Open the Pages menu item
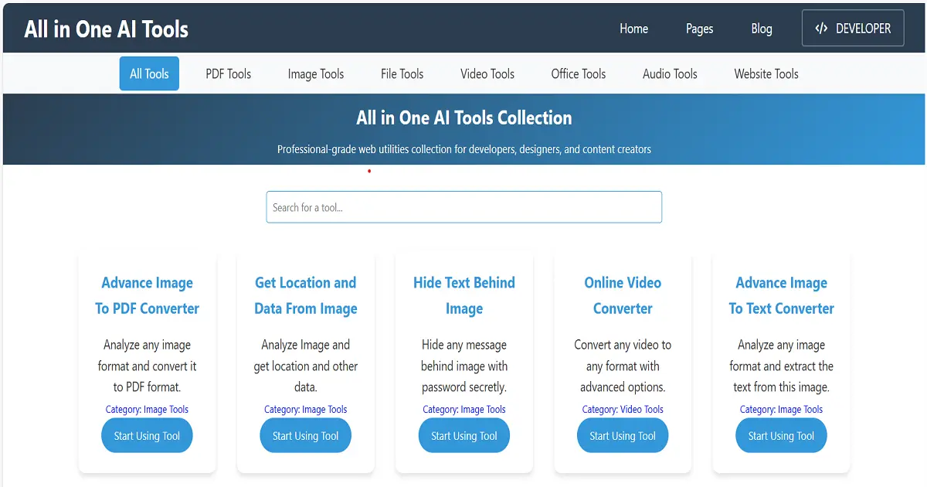This screenshot has height=487, width=927. pyautogui.click(x=699, y=29)
